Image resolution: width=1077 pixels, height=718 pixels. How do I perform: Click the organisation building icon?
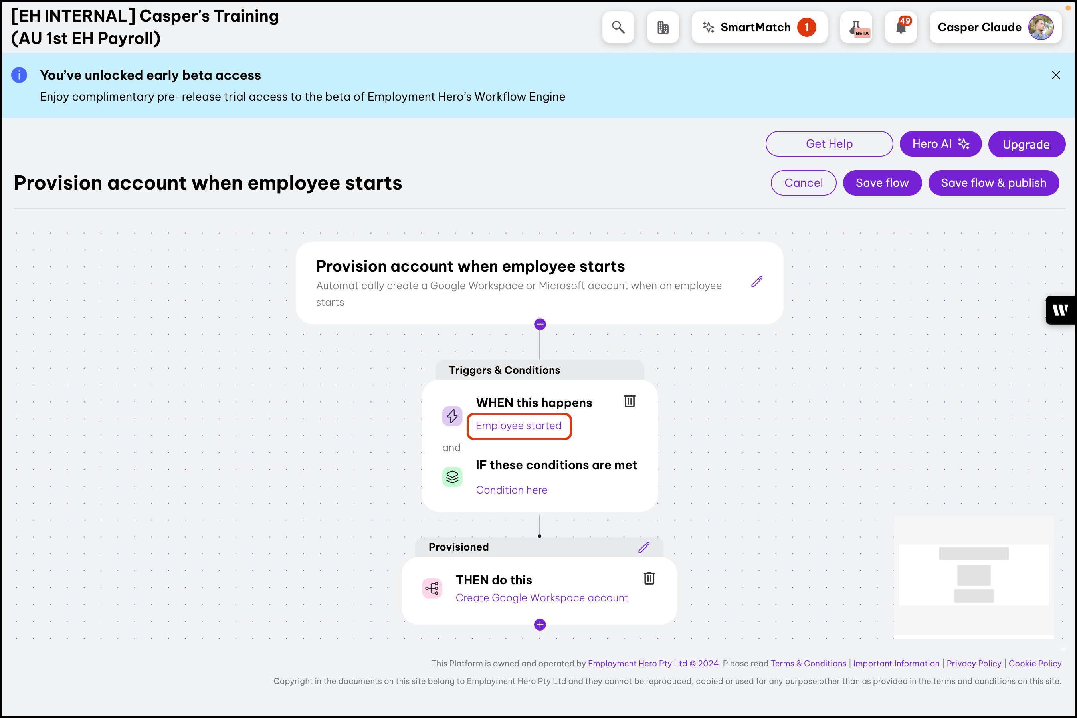click(662, 28)
